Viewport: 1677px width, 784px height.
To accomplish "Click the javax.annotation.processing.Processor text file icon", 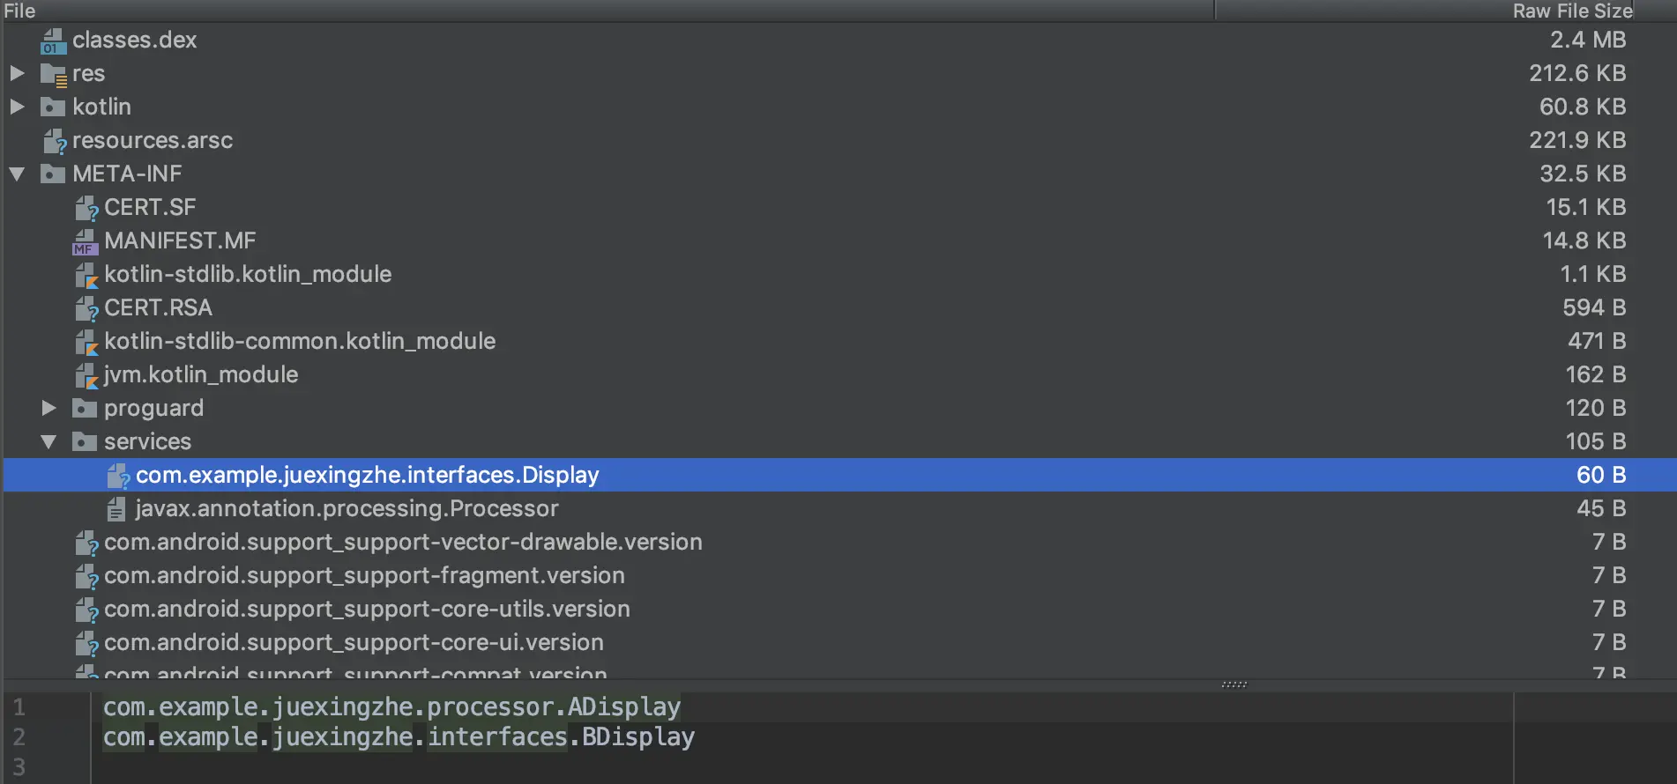I will 116,509.
